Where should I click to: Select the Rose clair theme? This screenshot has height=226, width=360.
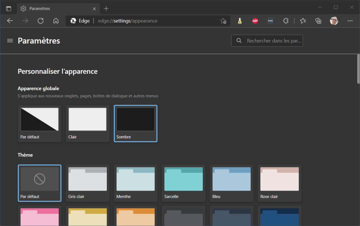pyautogui.click(x=279, y=183)
